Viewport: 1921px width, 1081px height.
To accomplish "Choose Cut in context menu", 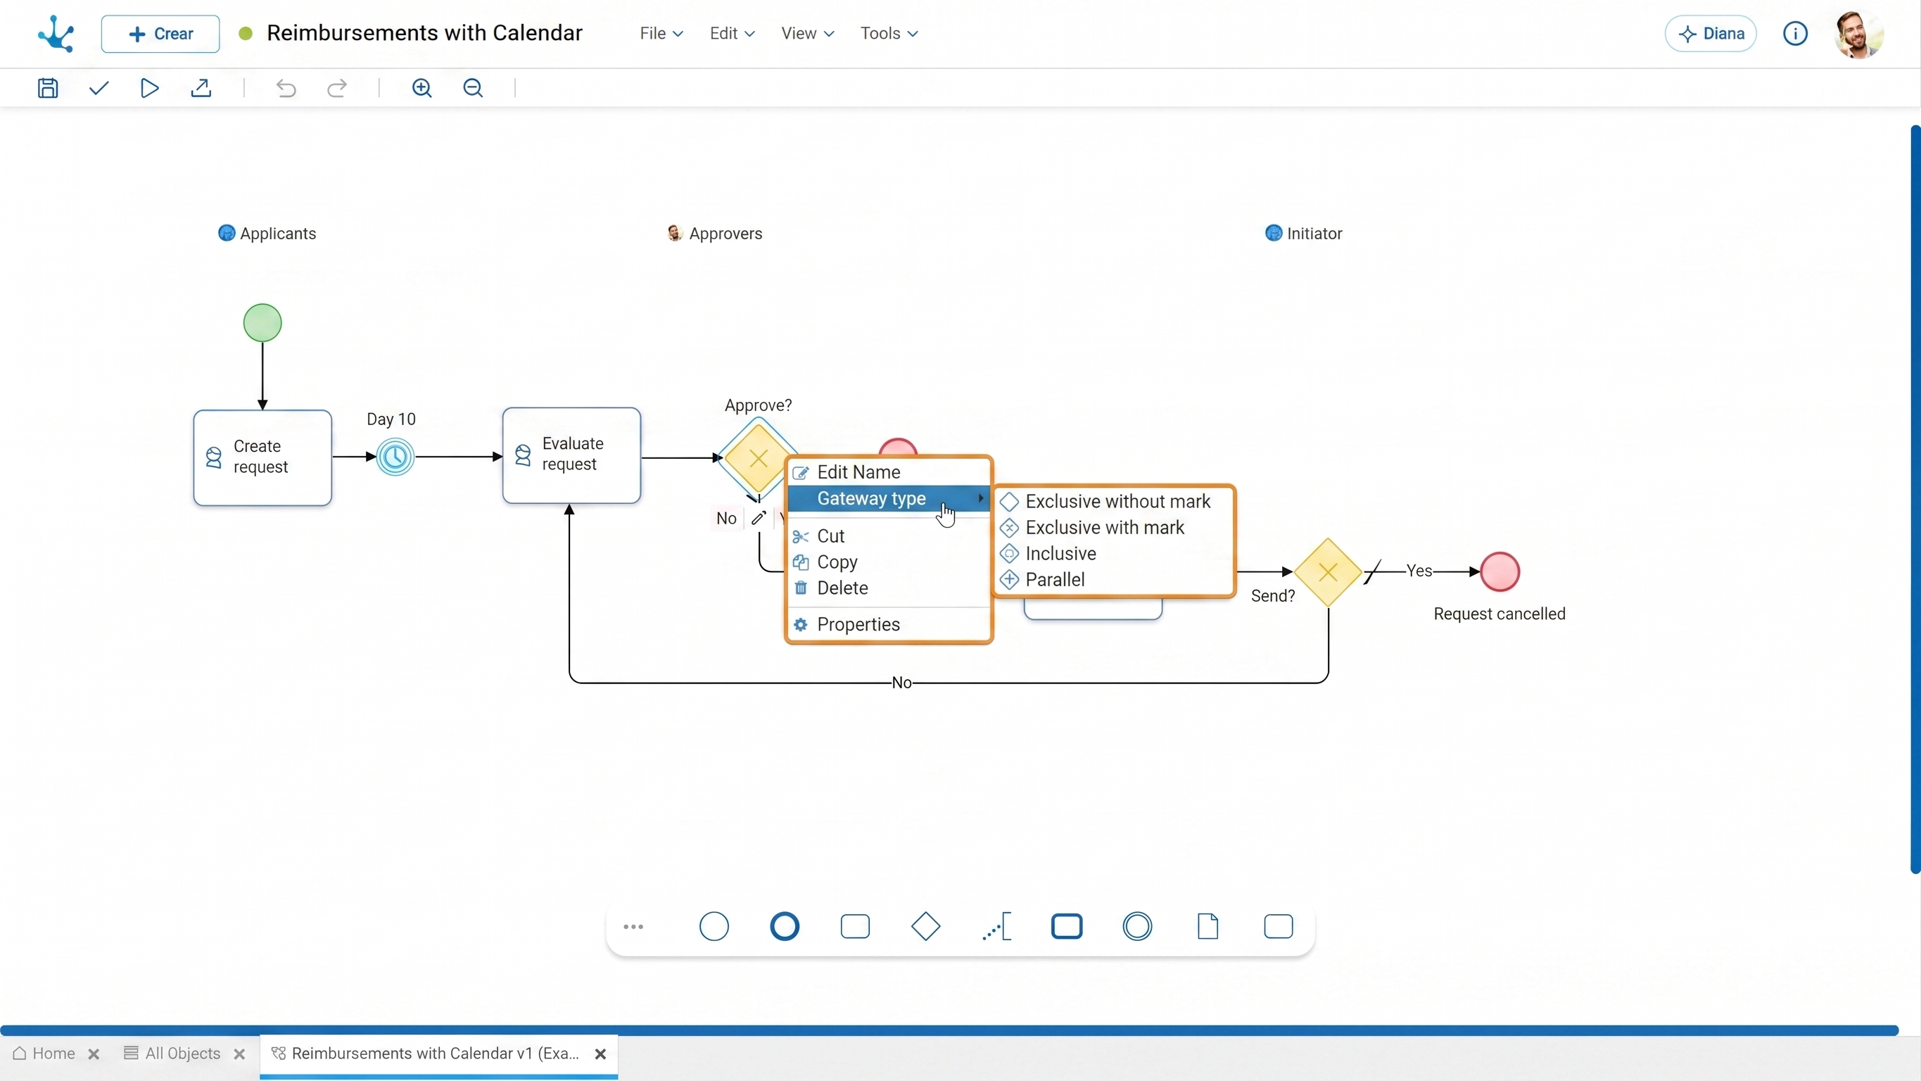I will coord(889,536).
